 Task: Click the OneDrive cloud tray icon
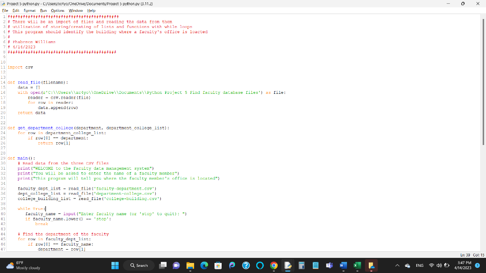pyautogui.click(x=408, y=265)
